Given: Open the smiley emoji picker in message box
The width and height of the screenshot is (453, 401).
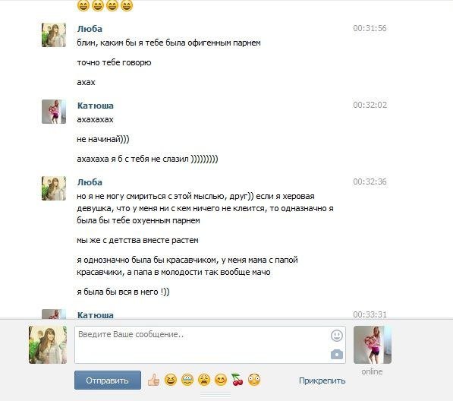Looking at the screenshot, I should tap(337, 336).
